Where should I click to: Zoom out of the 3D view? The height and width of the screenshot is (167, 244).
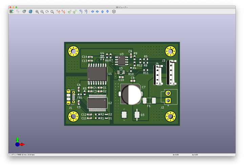[42, 11]
